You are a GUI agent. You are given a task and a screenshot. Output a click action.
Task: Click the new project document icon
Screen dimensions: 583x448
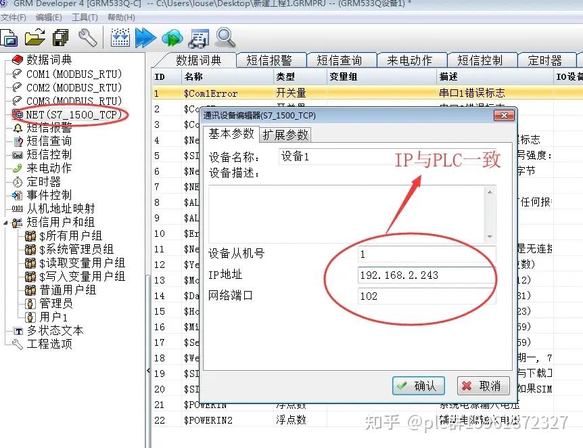click(x=9, y=38)
